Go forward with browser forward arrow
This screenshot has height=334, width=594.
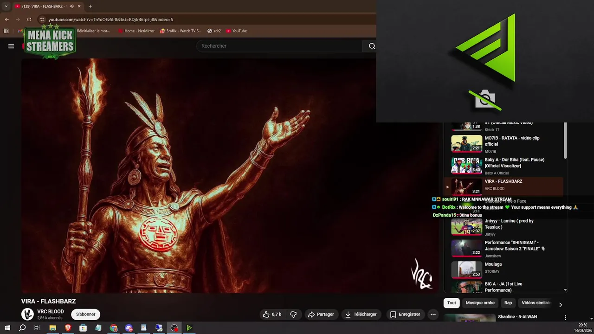18,19
